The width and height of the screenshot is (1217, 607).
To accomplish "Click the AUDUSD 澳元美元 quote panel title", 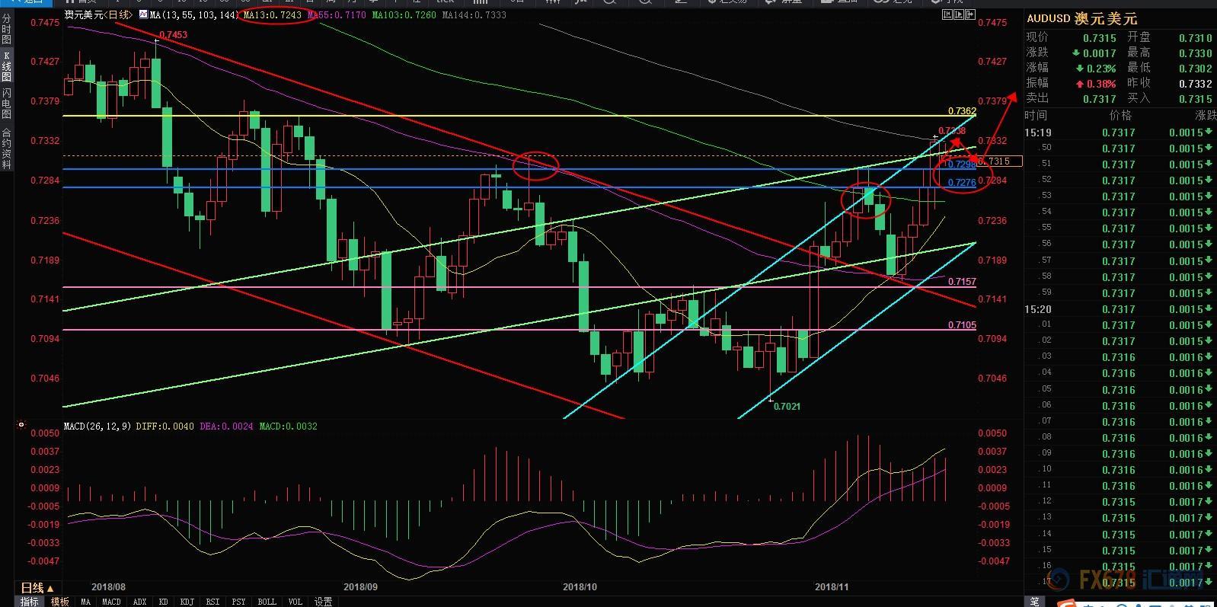I will coord(1081,18).
